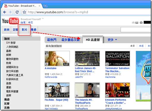Visit hotforwords channel link
Viewport: 152px width, 111px height.
[51, 77]
